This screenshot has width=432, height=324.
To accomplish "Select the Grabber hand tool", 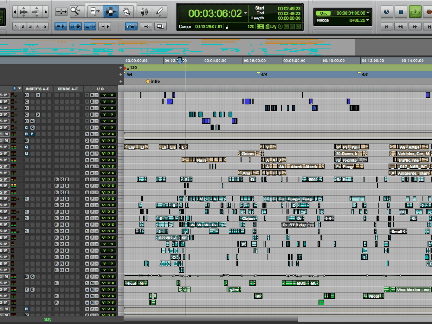I will coord(127,12).
